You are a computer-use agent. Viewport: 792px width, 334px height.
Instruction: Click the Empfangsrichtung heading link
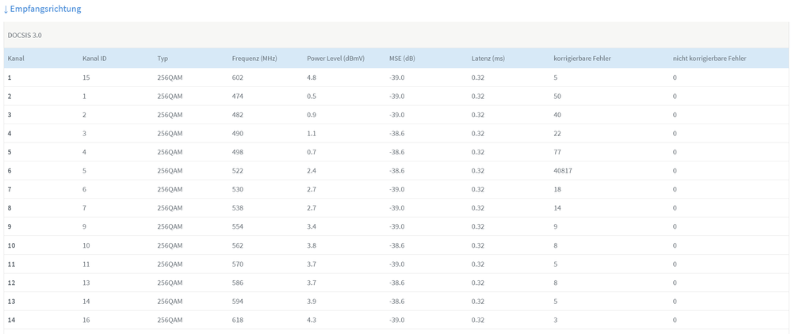(45, 9)
